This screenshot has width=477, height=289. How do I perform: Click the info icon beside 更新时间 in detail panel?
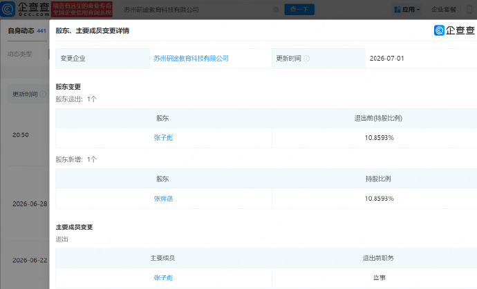pyautogui.click(x=307, y=59)
